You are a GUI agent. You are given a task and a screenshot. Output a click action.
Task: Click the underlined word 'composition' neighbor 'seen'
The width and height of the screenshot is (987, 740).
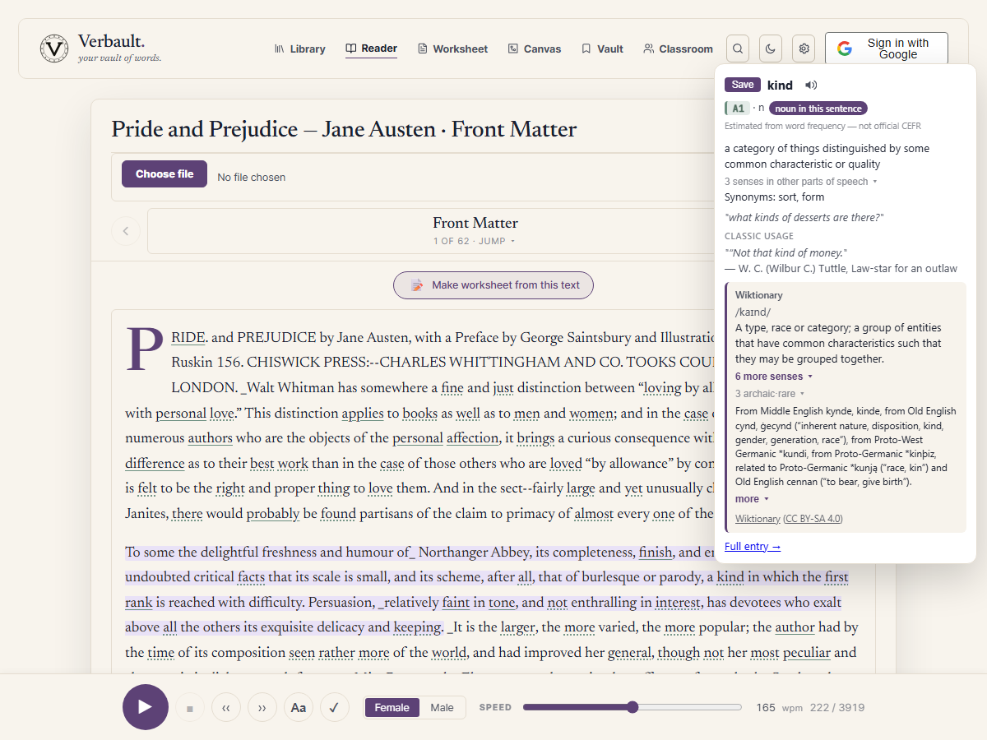click(302, 653)
